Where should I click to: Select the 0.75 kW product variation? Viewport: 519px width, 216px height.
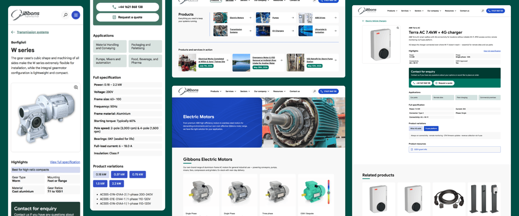(137, 175)
